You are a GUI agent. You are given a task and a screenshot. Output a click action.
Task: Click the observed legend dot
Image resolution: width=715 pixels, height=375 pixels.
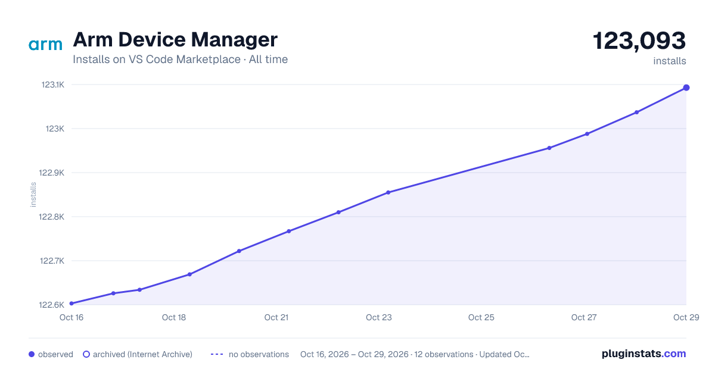(32, 354)
